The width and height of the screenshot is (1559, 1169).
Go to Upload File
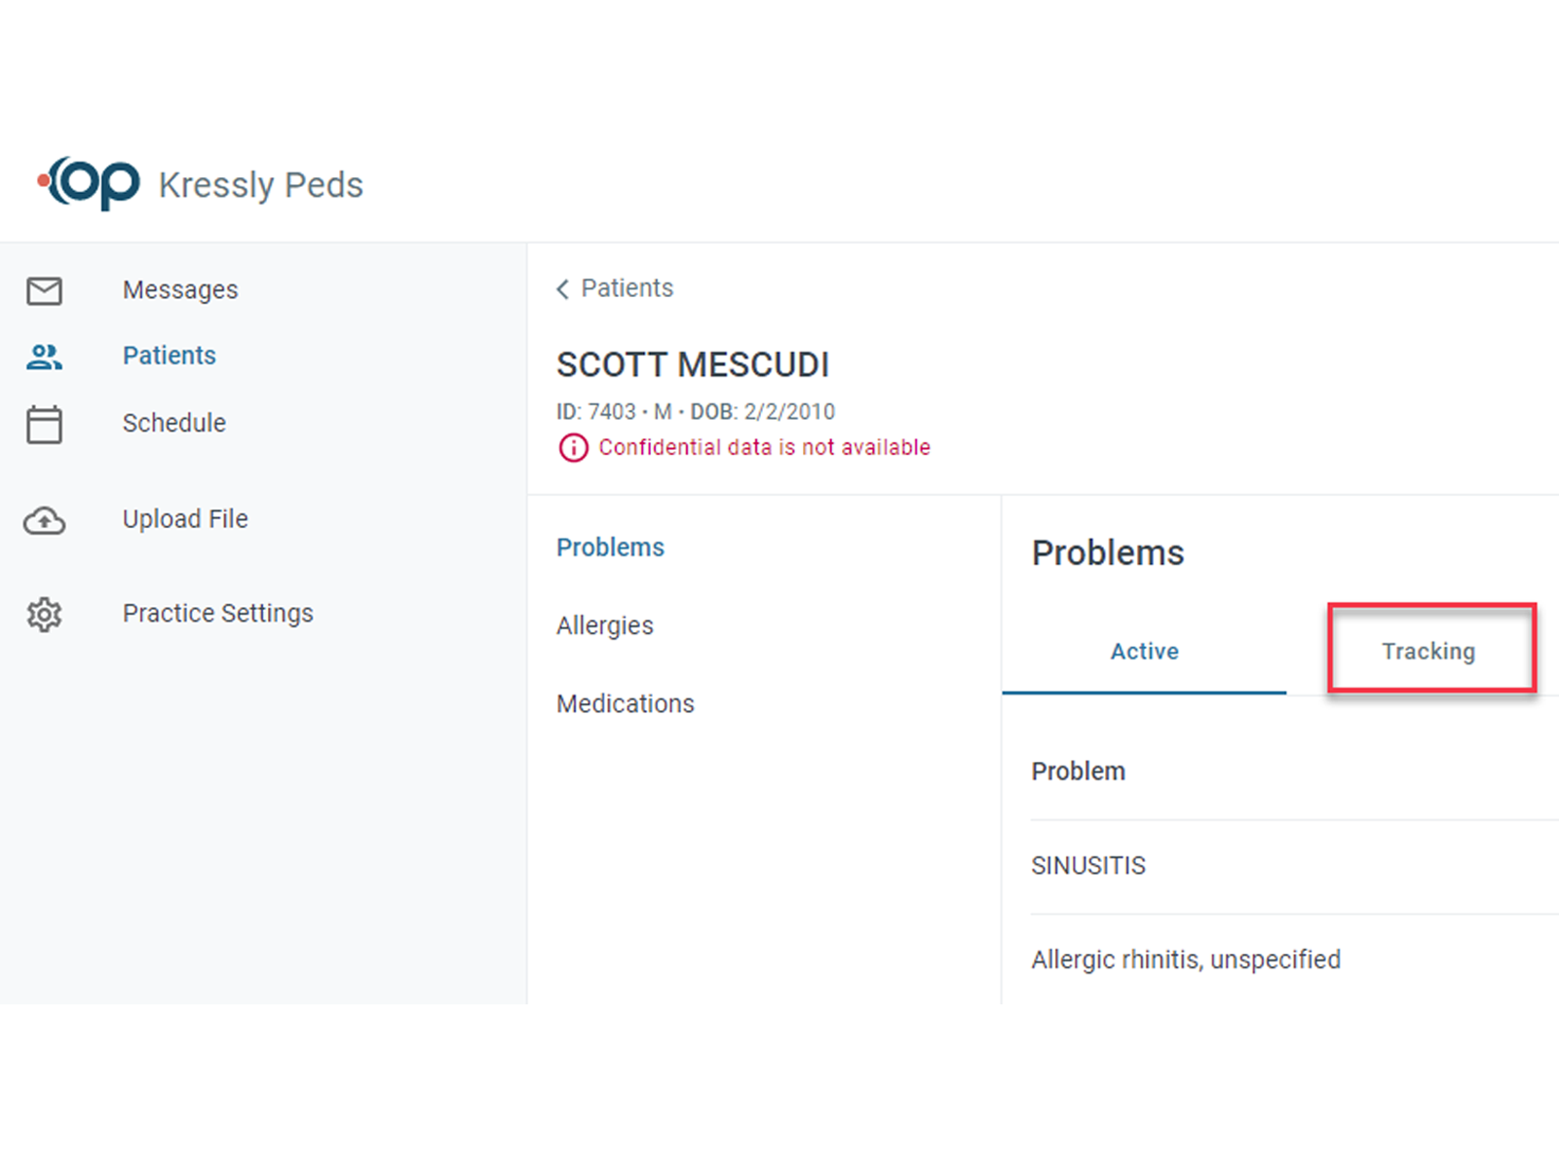click(x=185, y=519)
